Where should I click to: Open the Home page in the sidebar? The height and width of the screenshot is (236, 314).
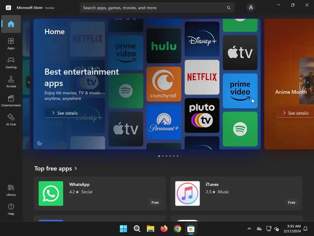click(x=11, y=24)
